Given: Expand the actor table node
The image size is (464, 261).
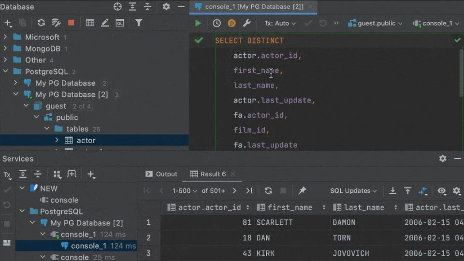Looking at the screenshot, I should pos(57,140).
